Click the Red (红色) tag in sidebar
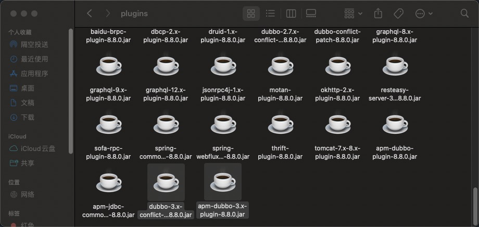 tap(22, 224)
